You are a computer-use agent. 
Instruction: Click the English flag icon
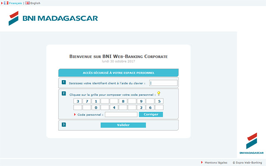27,3
